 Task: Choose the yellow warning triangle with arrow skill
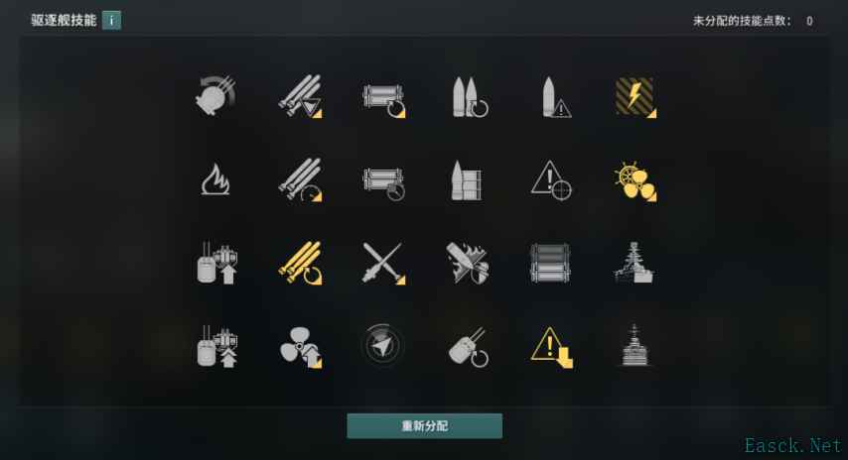coord(552,347)
